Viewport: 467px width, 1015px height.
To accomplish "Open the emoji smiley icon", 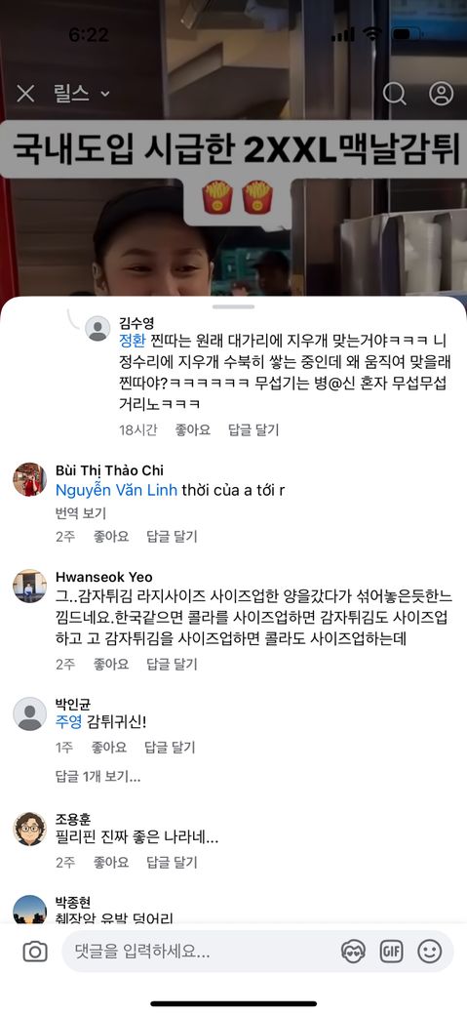I will [x=430, y=952].
